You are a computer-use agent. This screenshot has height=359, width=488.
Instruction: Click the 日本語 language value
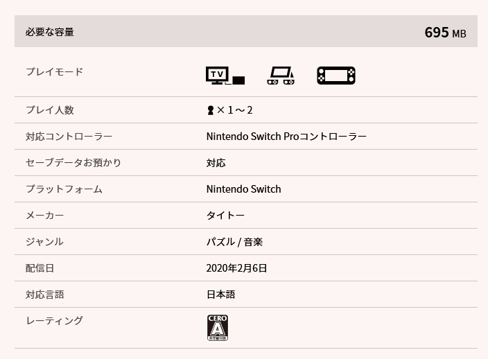(220, 295)
